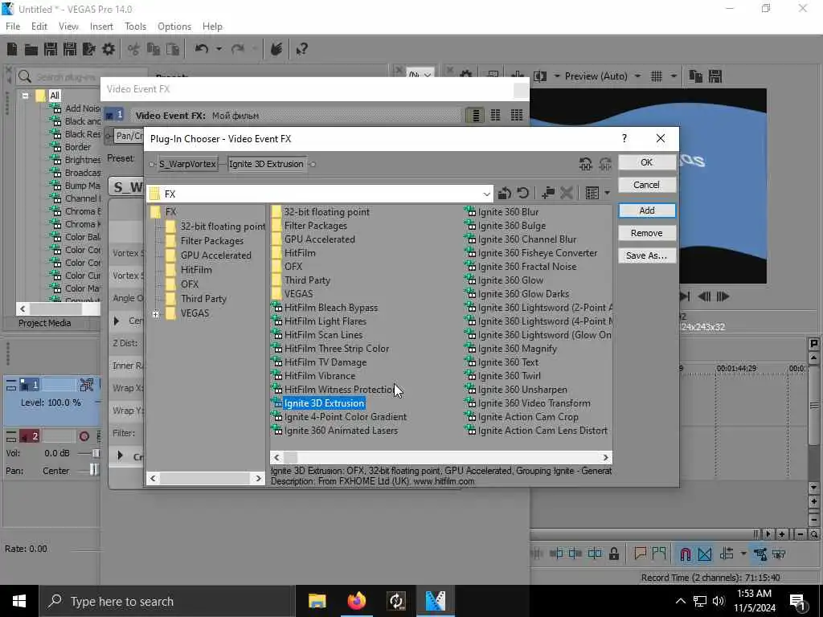Step to the next frame in preview
823x617 pixels.
(x=723, y=296)
